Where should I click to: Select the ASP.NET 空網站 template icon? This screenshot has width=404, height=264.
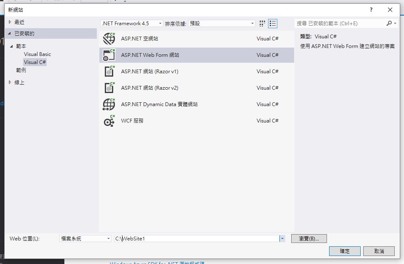[109, 39]
